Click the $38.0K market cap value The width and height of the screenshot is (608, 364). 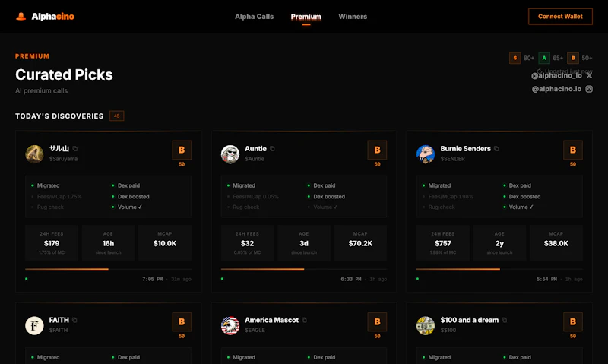[556, 243]
